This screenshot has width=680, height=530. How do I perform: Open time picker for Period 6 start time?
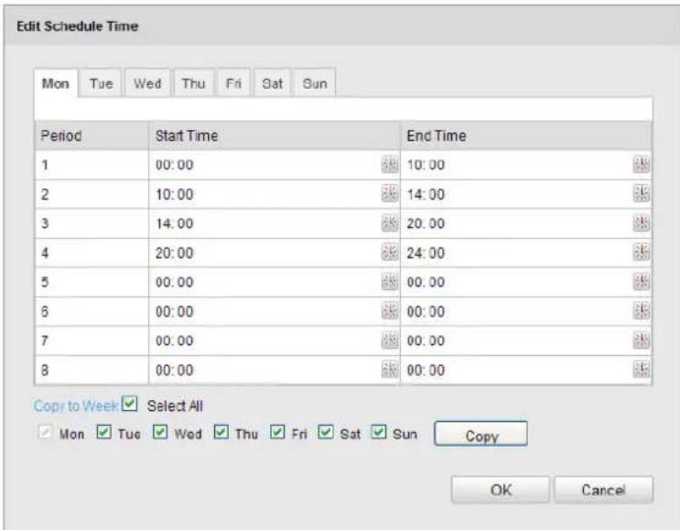click(390, 311)
